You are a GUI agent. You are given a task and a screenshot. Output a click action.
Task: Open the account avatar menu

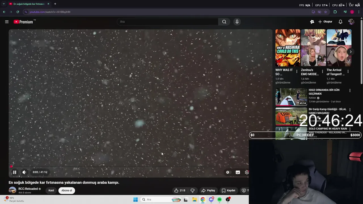(351, 22)
